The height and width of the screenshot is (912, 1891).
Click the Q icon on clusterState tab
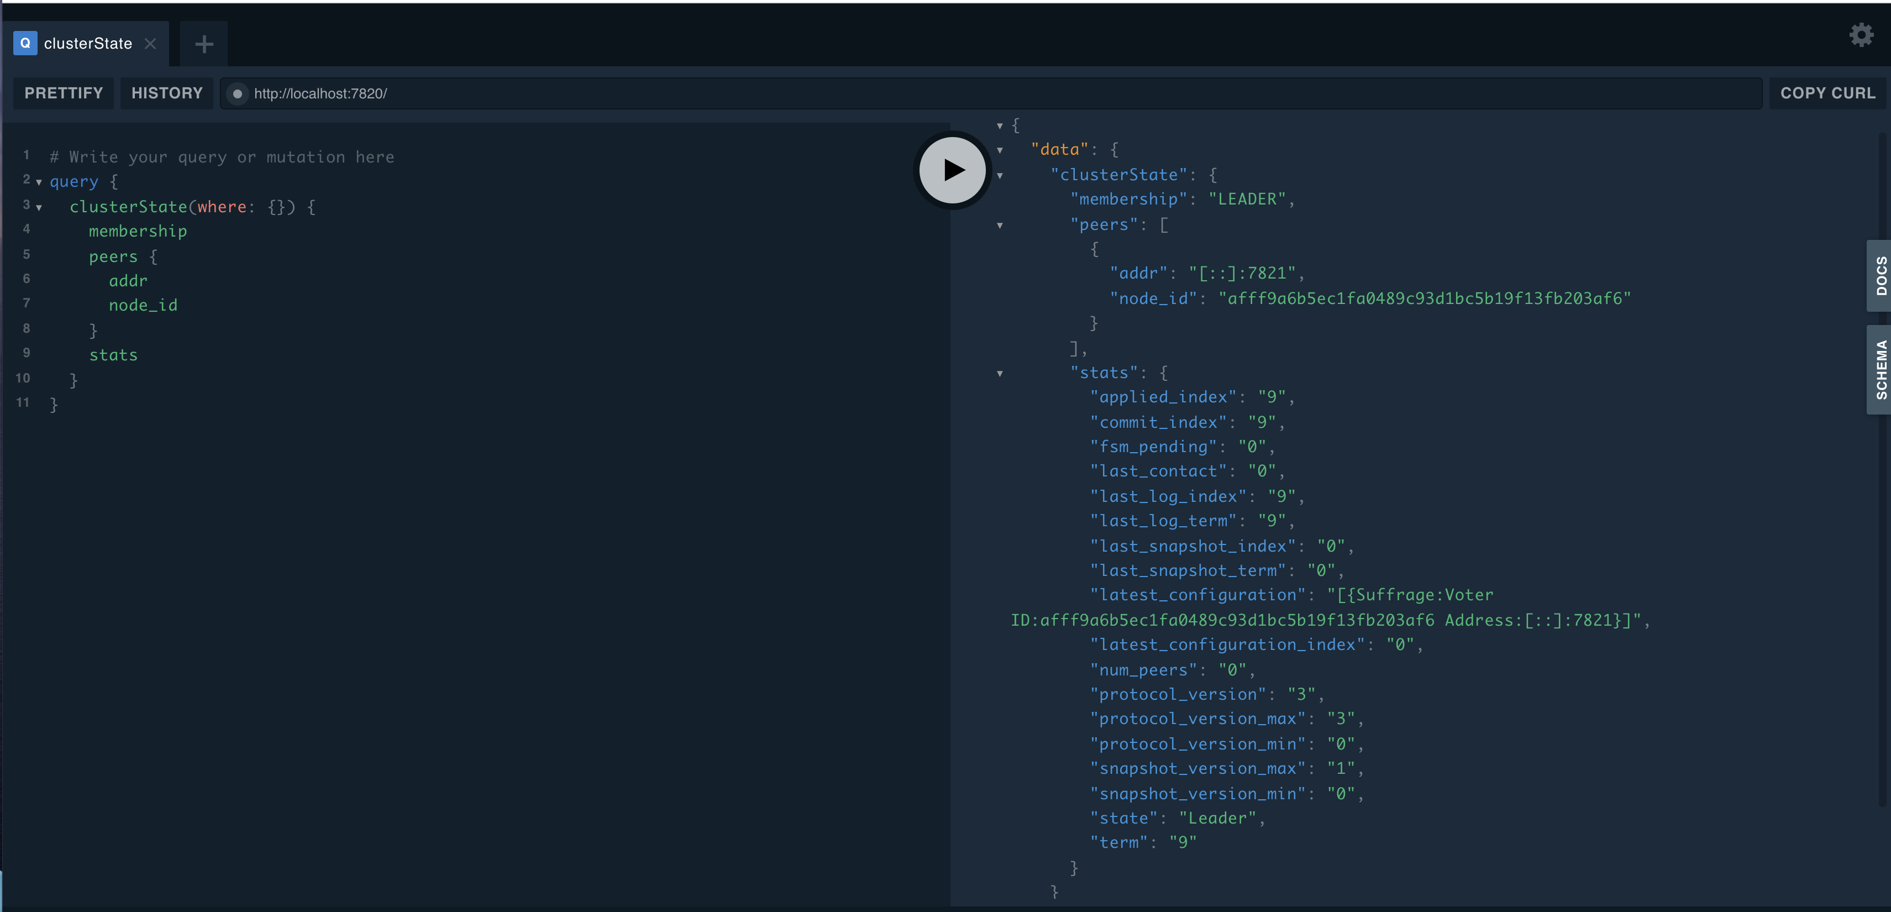tap(25, 43)
